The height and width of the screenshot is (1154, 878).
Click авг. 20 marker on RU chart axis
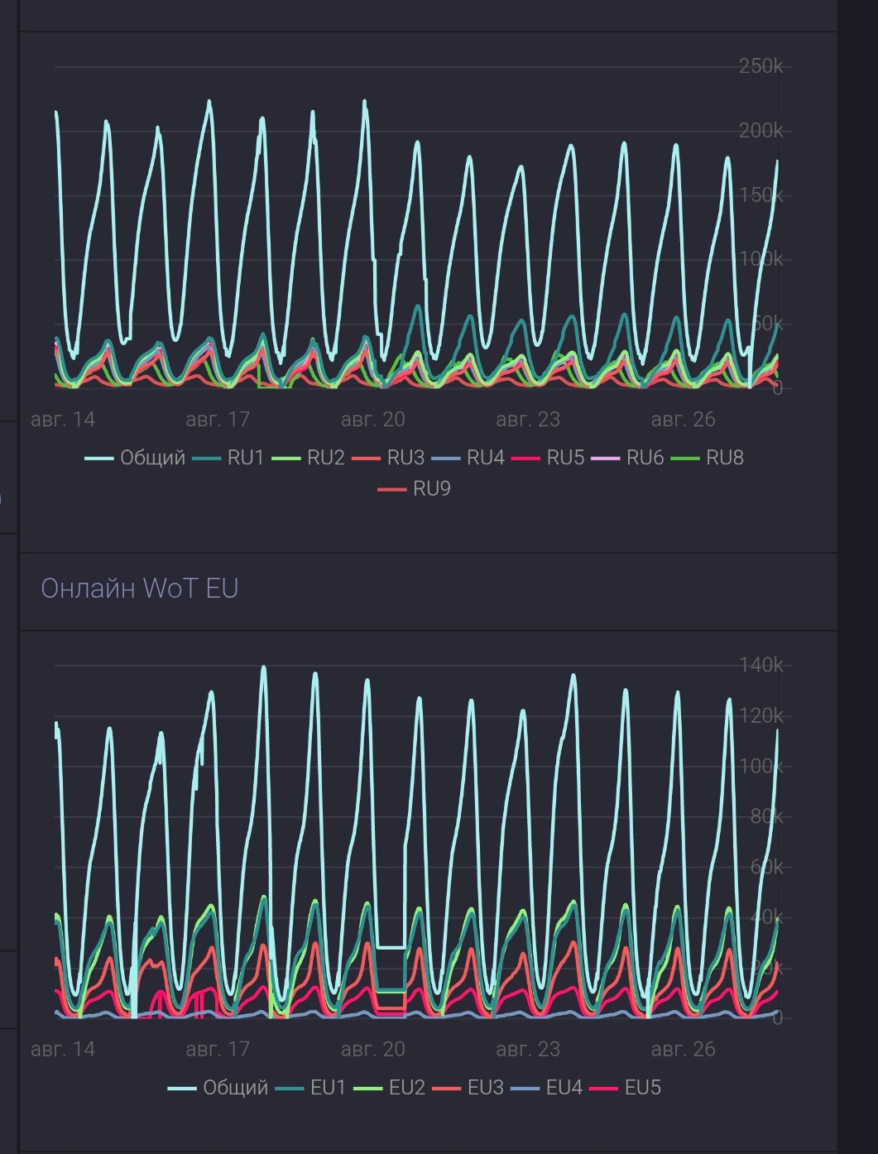tap(373, 420)
